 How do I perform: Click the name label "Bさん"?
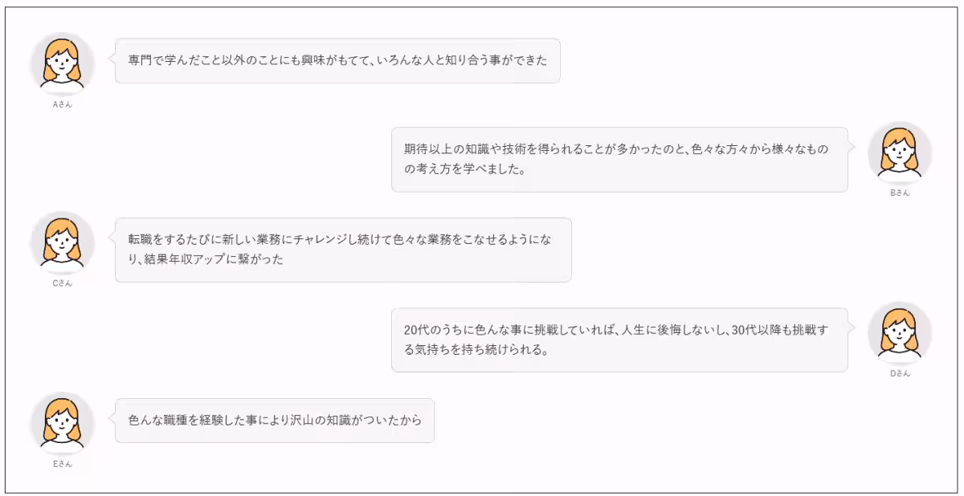pyautogui.click(x=900, y=193)
